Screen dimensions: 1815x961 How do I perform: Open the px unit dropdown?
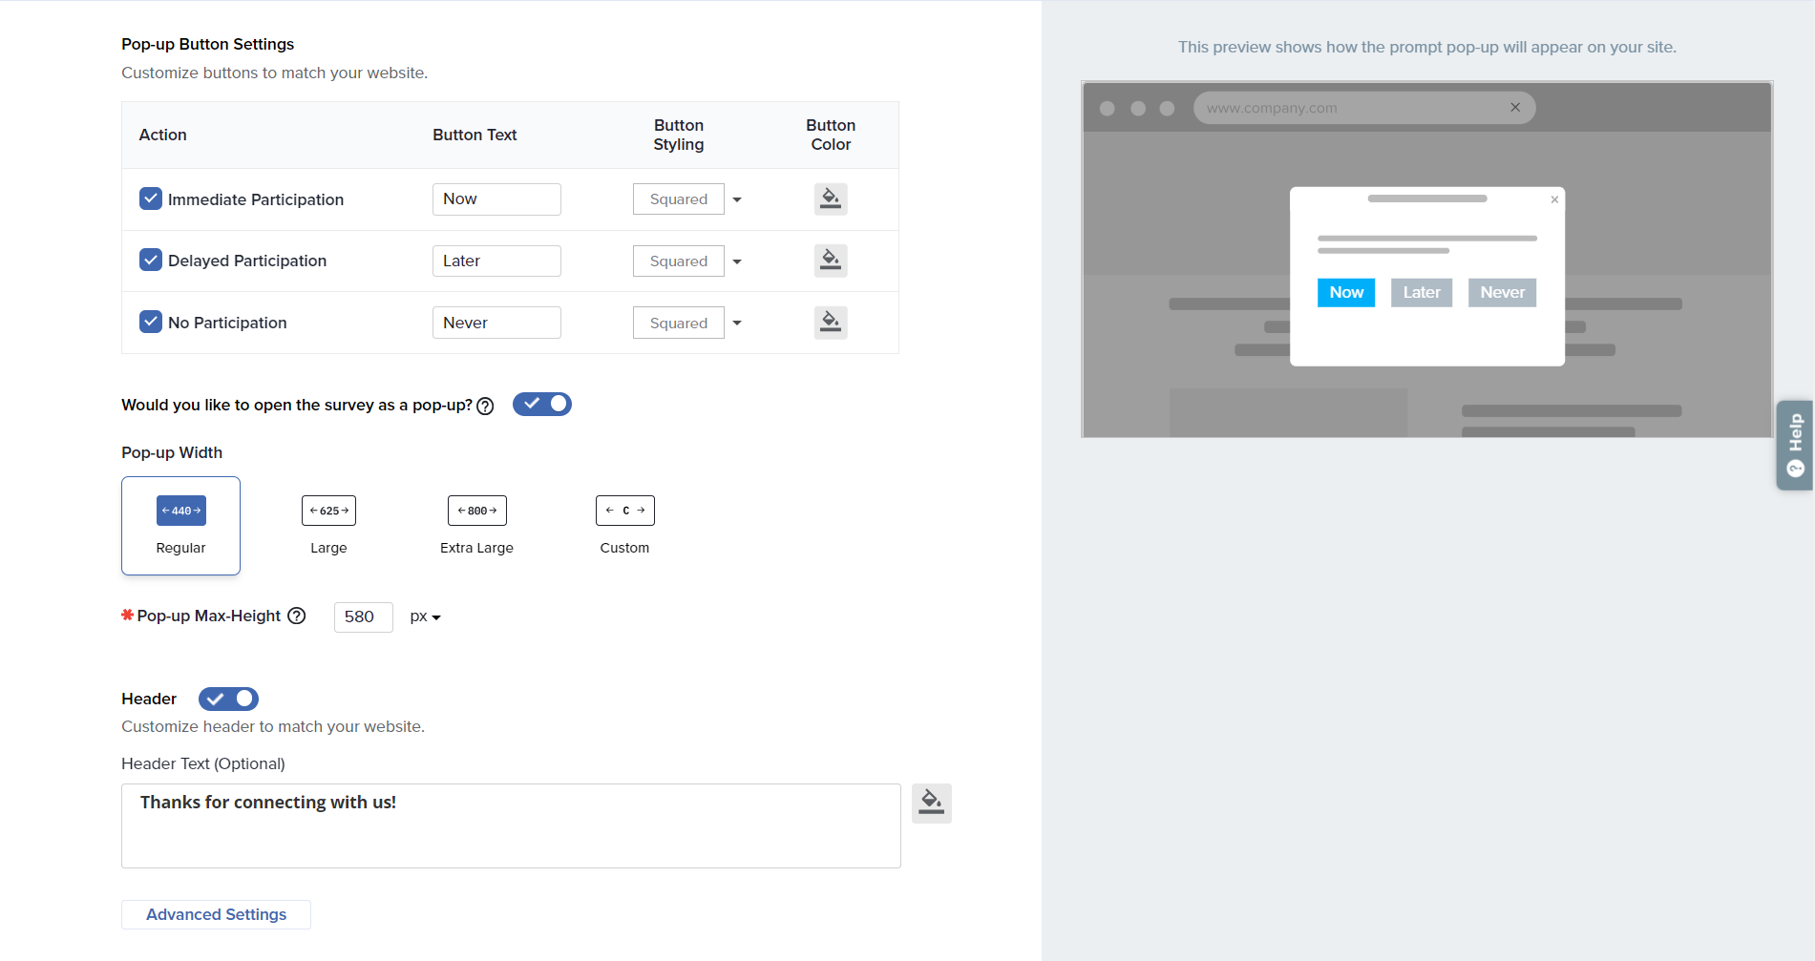point(425,617)
